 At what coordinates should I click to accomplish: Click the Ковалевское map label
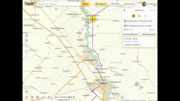click(x=83, y=46)
